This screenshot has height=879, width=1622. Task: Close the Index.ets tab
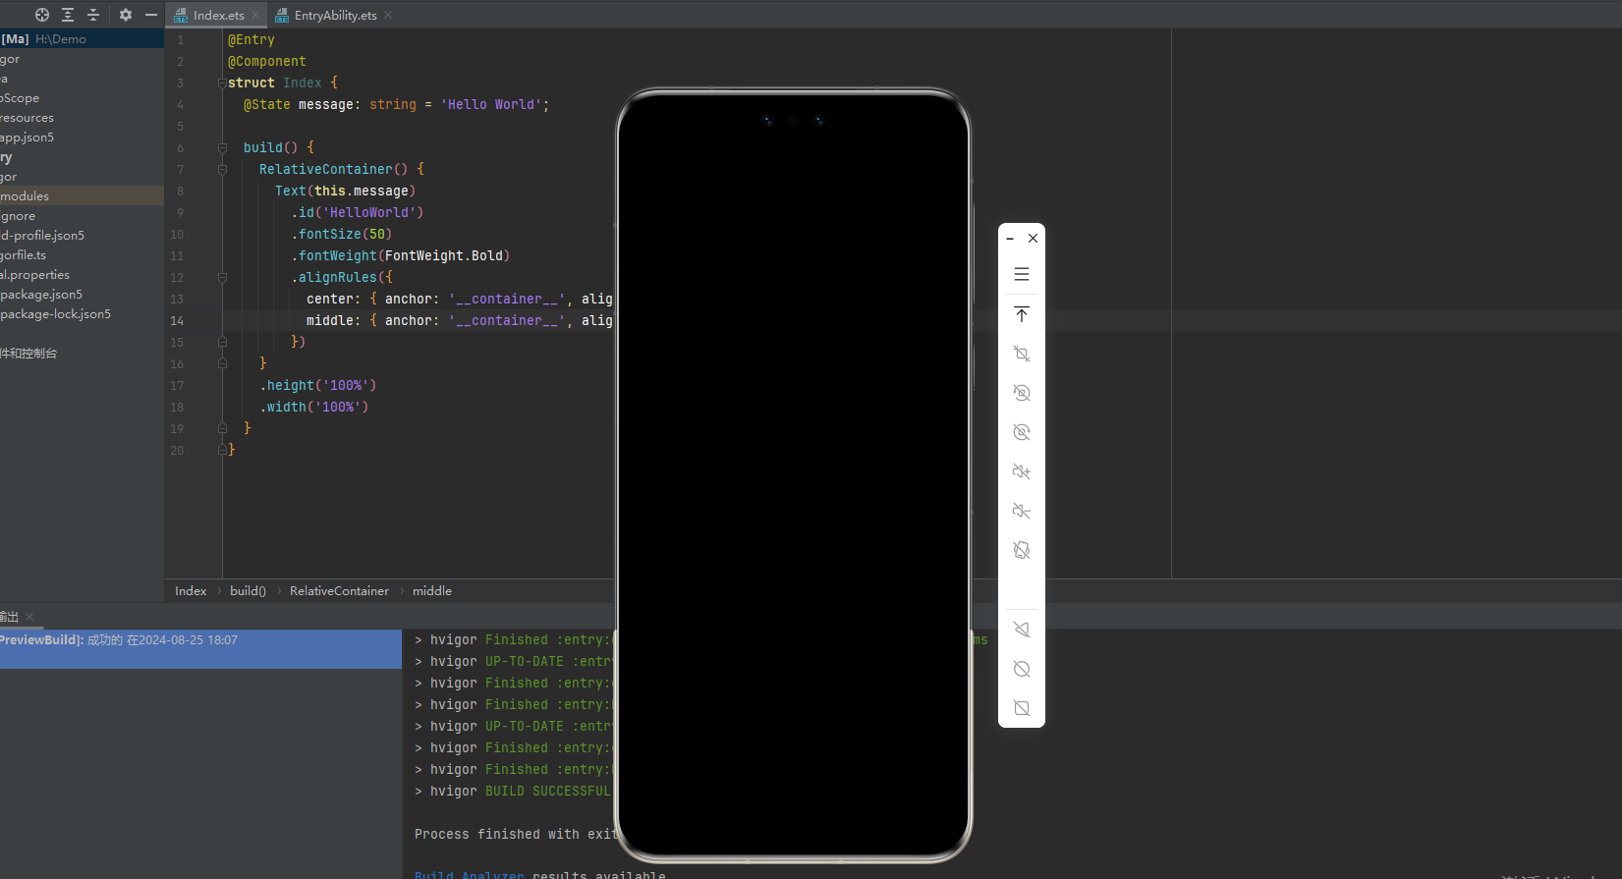255,15
